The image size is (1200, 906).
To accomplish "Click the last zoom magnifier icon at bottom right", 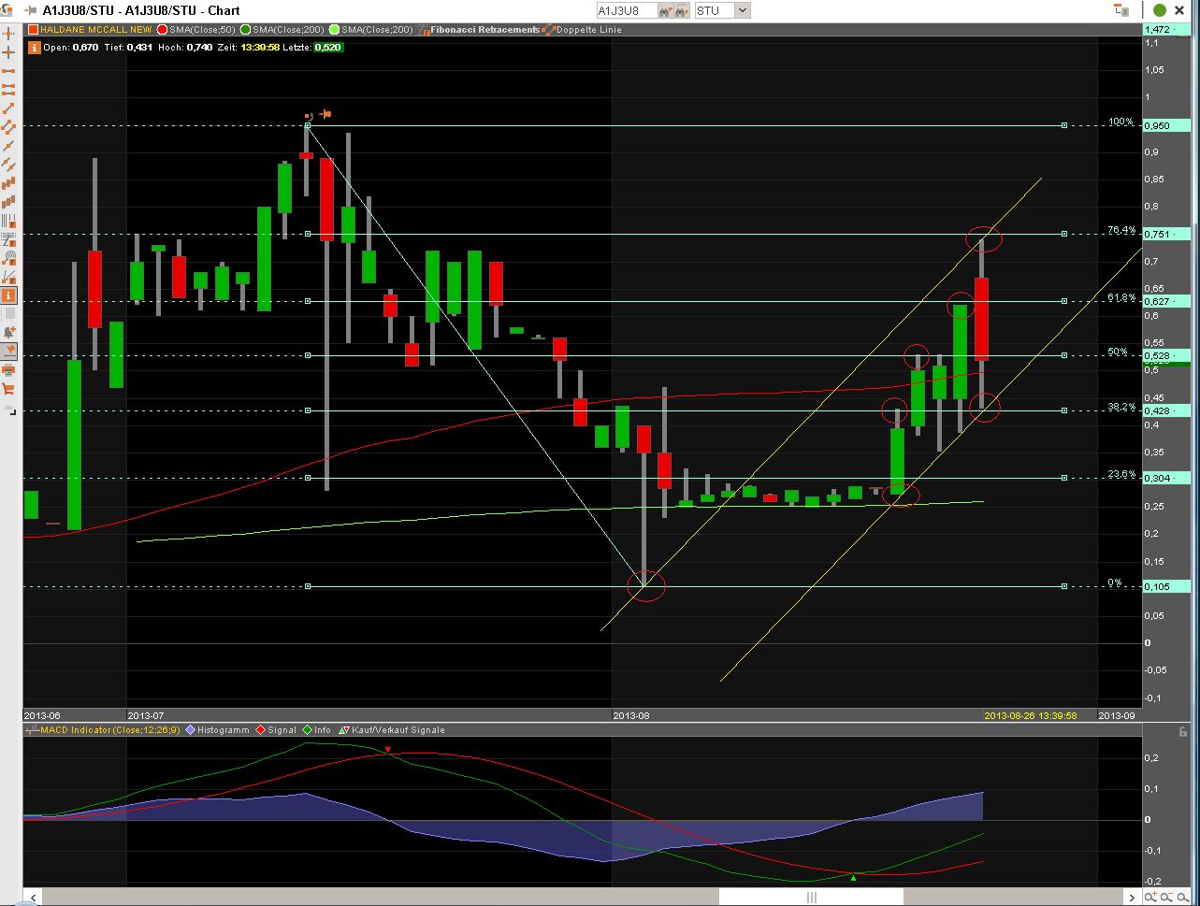I will [1183, 898].
